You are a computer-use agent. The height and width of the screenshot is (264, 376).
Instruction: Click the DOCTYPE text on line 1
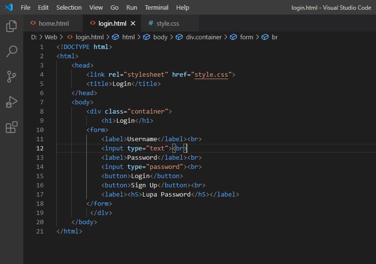click(x=77, y=47)
